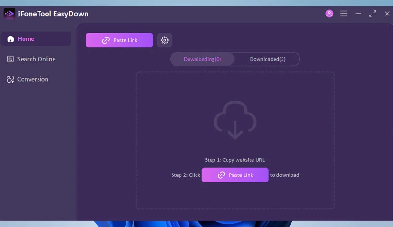This screenshot has width=393, height=227.
Task: Open download settings gear icon
Action: pos(165,40)
